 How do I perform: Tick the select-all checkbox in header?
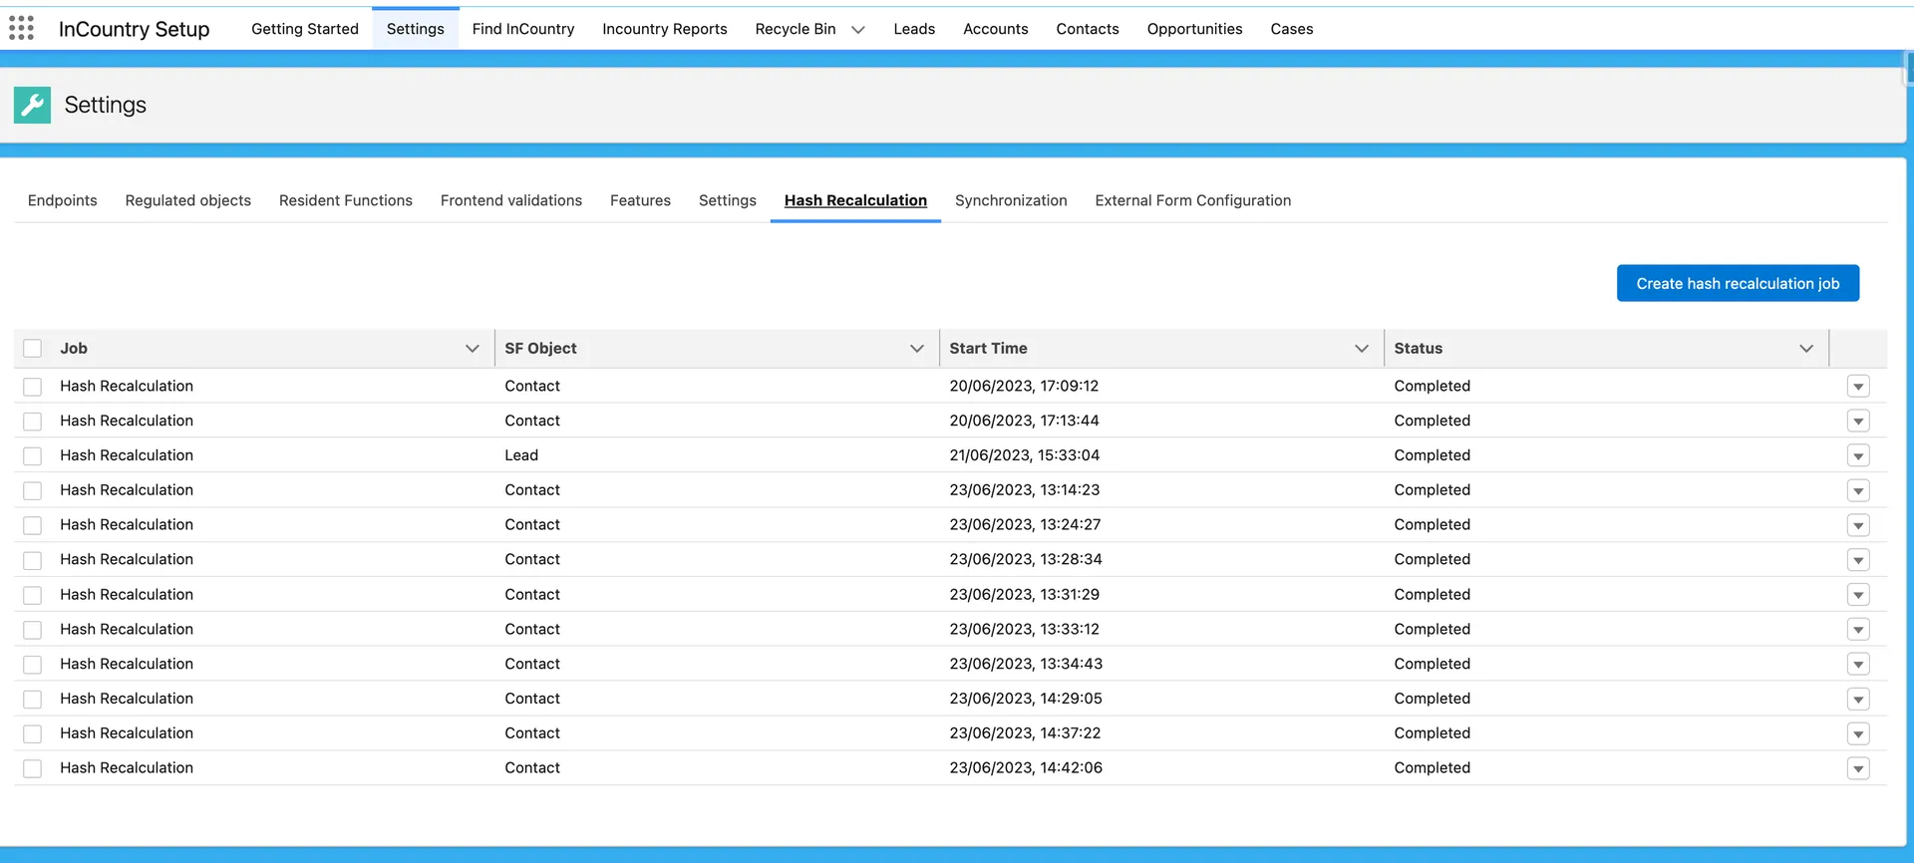[x=33, y=349]
